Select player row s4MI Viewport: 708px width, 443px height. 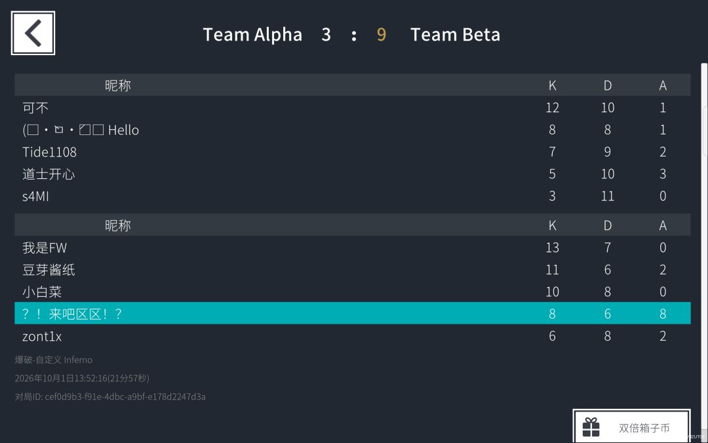(x=353, y=196)
